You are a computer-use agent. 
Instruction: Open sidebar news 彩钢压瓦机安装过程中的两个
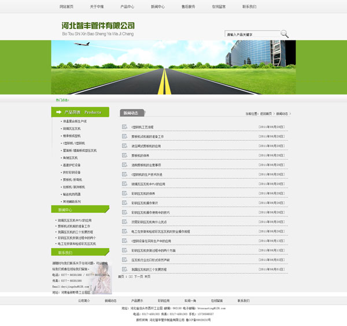(x=77, y=238)
